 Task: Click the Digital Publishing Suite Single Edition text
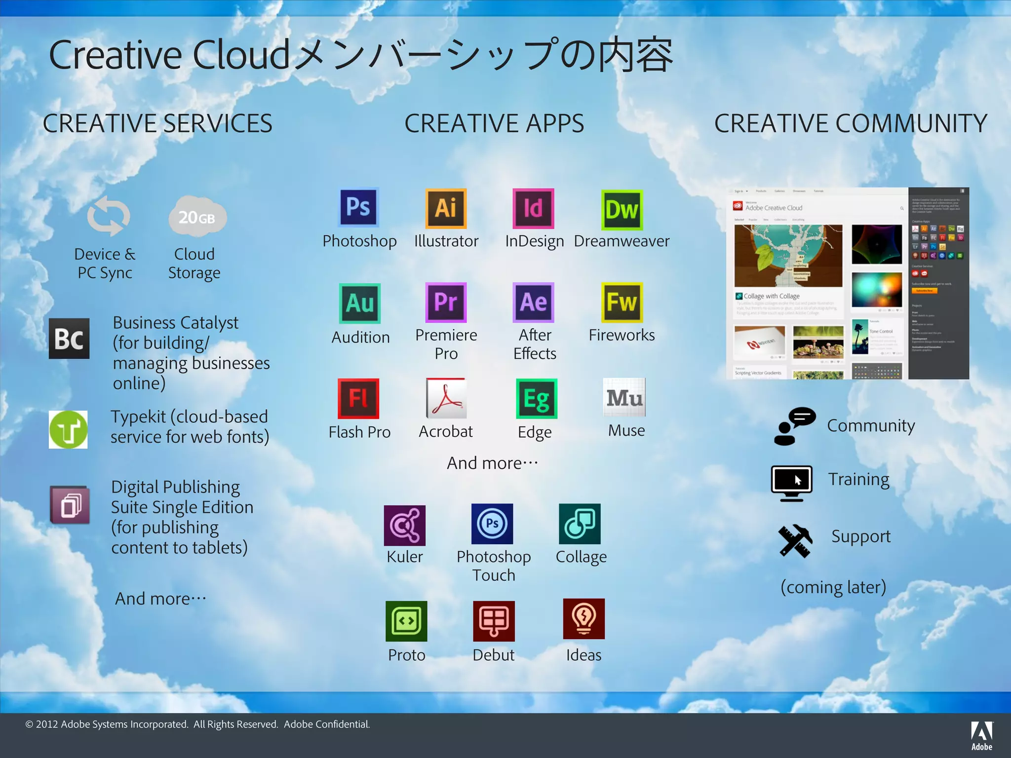pyautogui.click(x=182, y=517)
